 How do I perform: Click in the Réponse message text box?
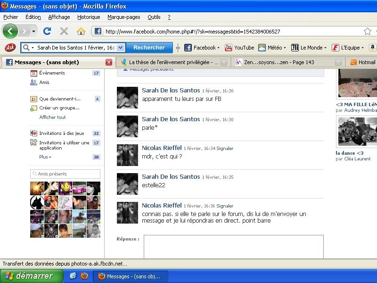(x=233, y=246)
